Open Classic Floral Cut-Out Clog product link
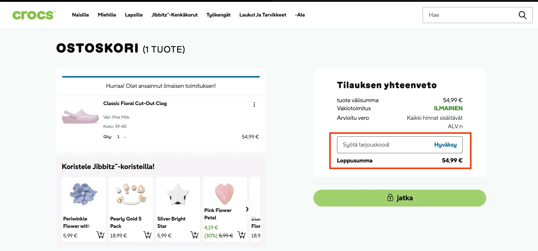Screen dimensions: 538x251 click(135, 104)
